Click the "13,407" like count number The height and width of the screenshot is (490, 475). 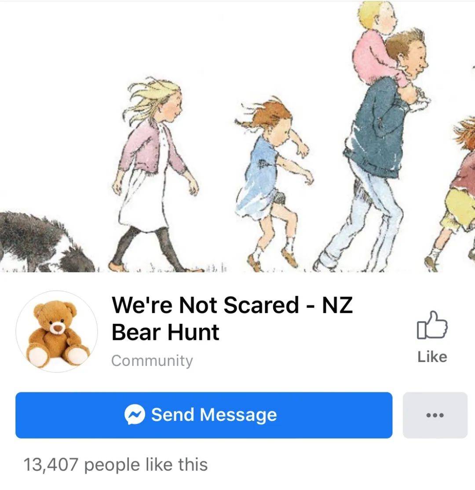pyautogui.click(x=51, y=464)
